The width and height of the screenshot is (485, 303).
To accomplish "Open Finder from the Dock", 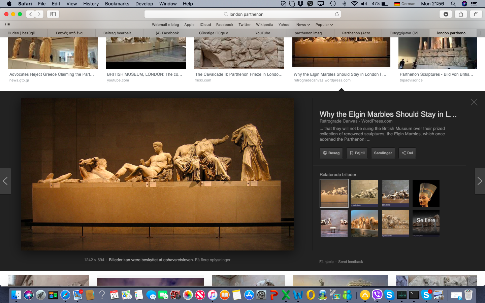I will coord(16,295).
